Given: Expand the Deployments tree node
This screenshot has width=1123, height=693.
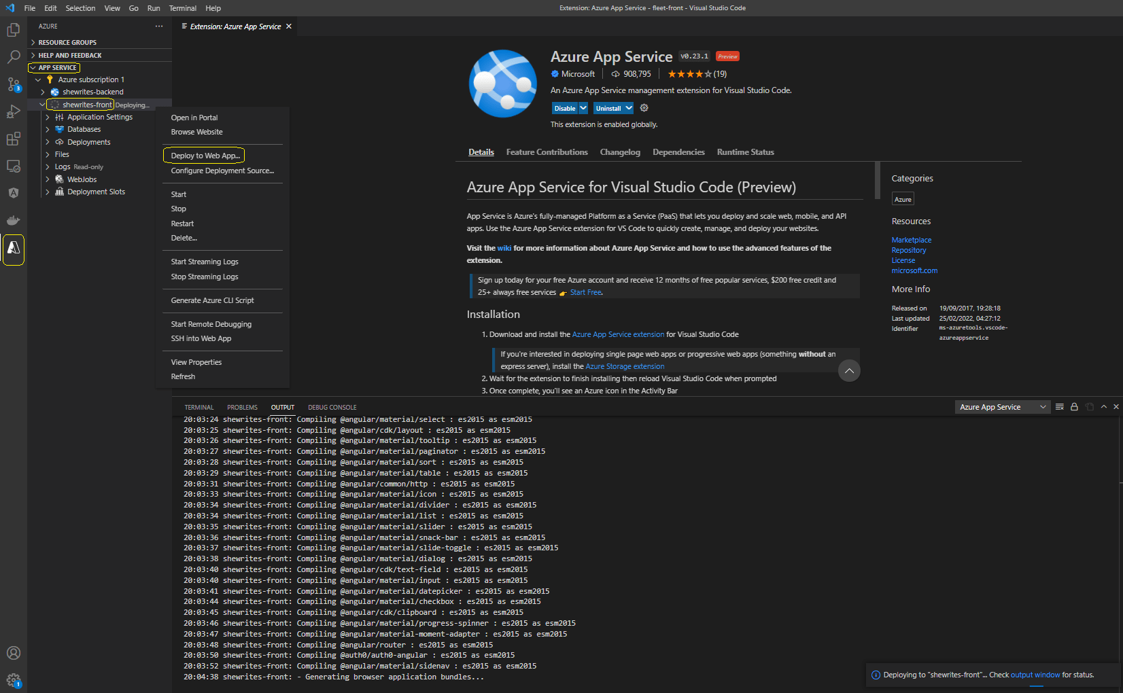Looking at the screenshot, I should click(x=48, y=142).
